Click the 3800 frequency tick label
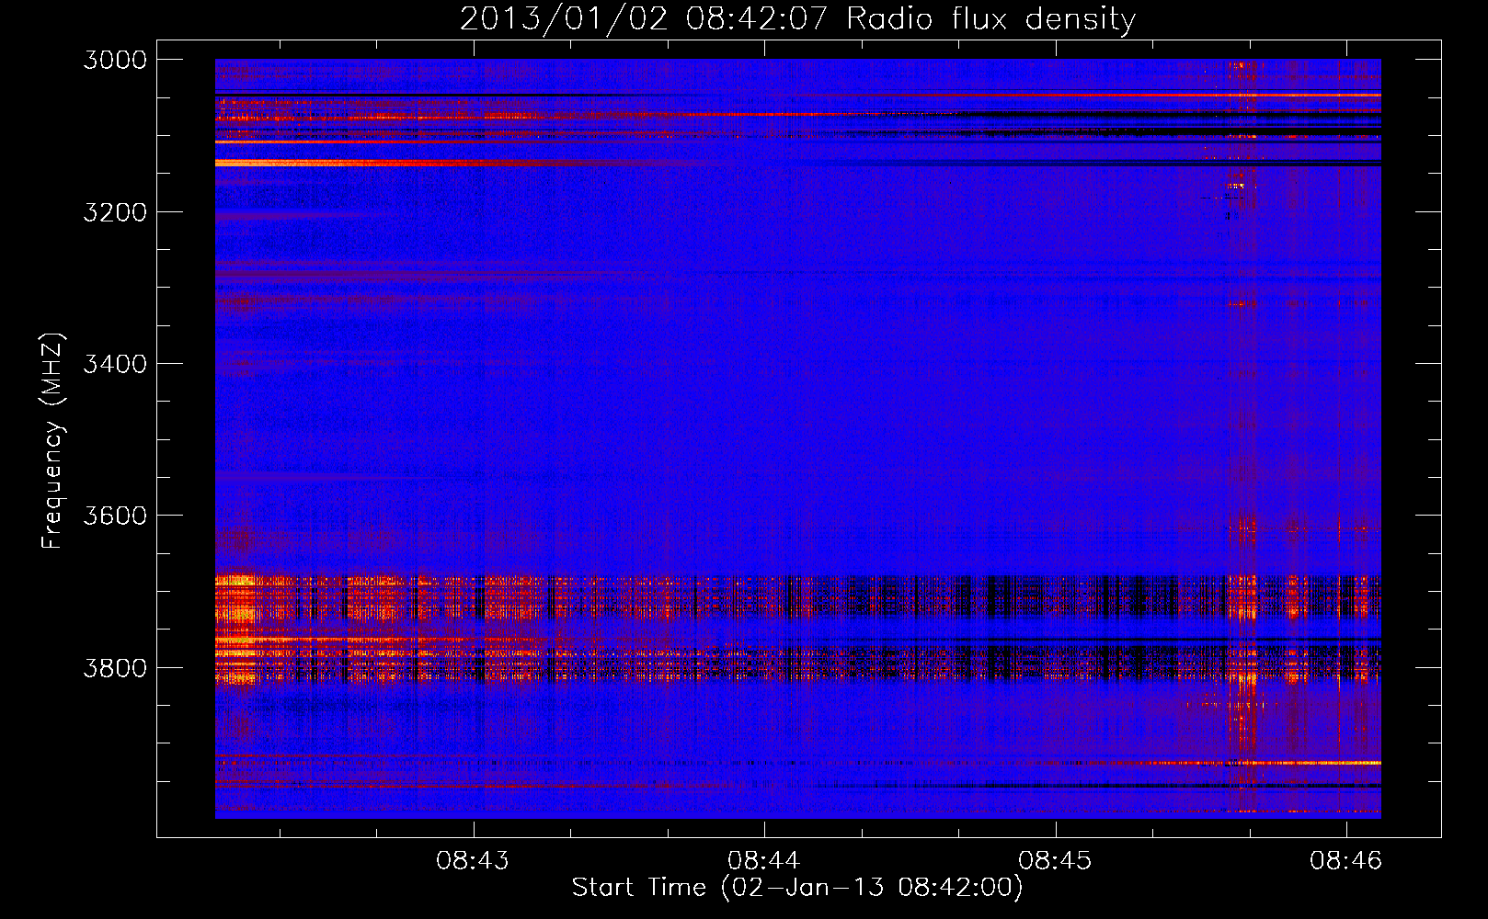This screenshot has height=919, width=1488. click(115, 668)
